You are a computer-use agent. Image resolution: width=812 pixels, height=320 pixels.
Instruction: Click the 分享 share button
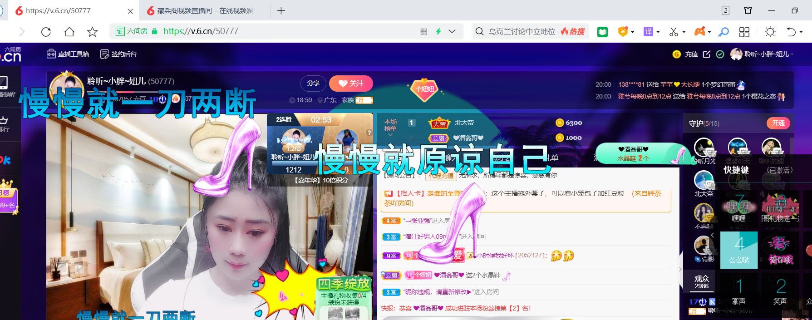pos(313,84)
